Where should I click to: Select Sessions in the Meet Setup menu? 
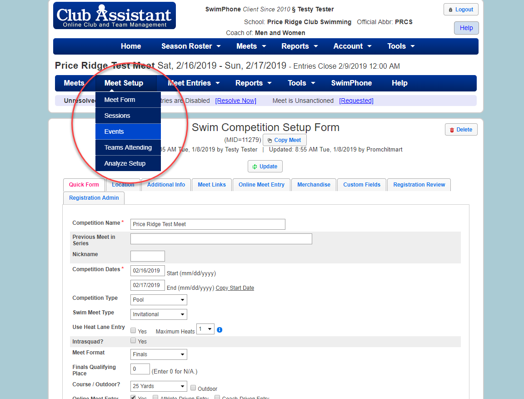(x=128, y=116)
